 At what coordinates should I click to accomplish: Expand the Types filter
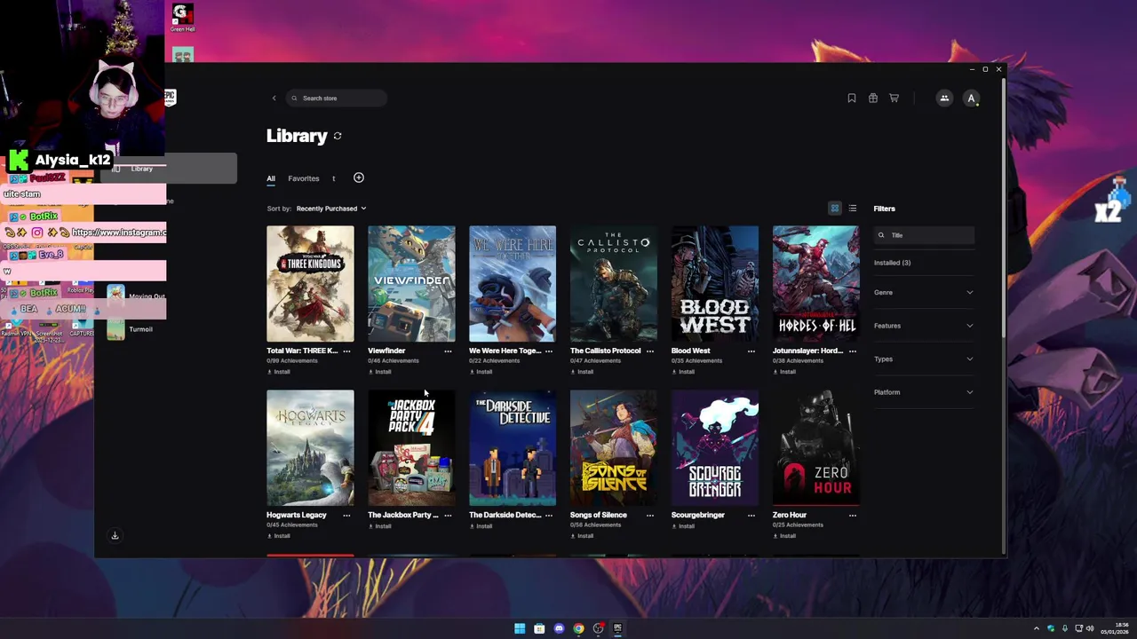(x=924, y=359)
